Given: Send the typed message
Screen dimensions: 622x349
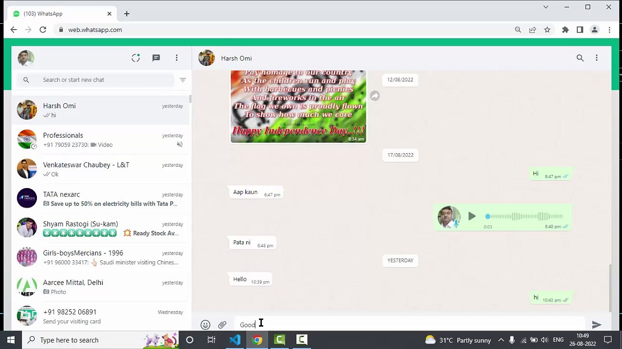Looking at the screenshot, I should tap(597, 325).
